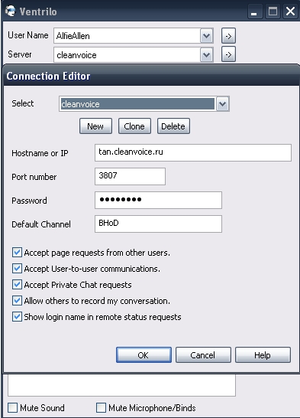Select the cleanvoice entry in Select combo box
The height and width of the screenshot is (418, 300).
[137, 103]
